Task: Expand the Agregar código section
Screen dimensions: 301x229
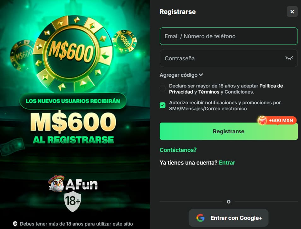Action: click(x=181, y=75)
